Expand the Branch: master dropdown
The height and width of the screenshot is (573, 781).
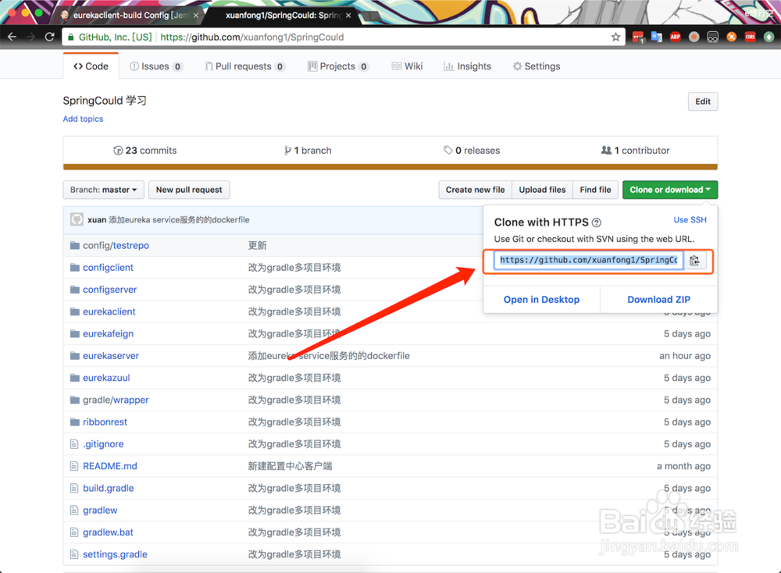click(104, 190)
